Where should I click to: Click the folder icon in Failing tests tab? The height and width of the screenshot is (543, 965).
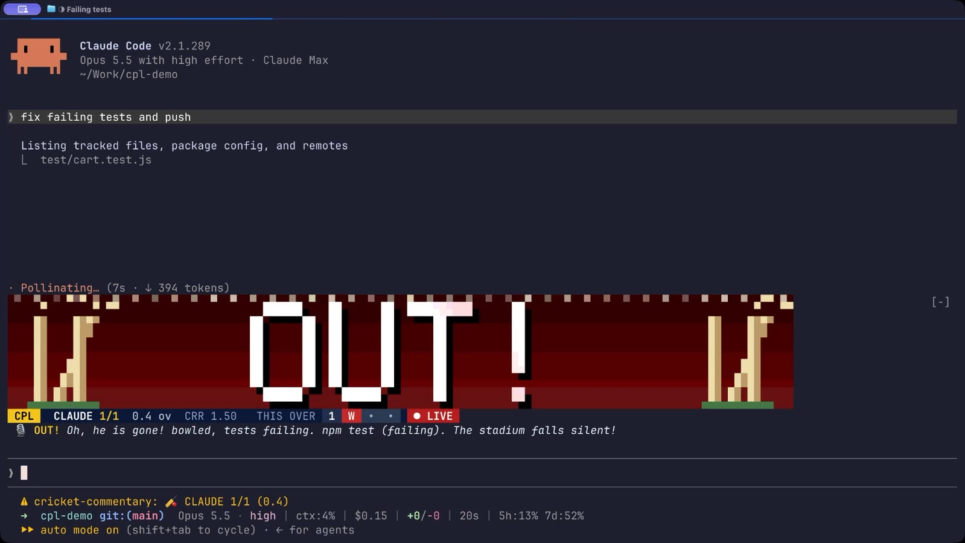[51, 9]
